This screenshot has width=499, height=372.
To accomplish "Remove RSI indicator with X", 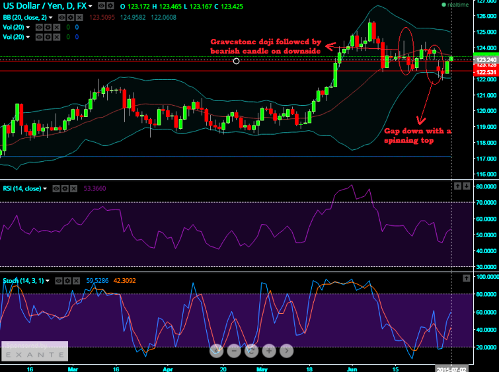I will [x=73, y=189].
